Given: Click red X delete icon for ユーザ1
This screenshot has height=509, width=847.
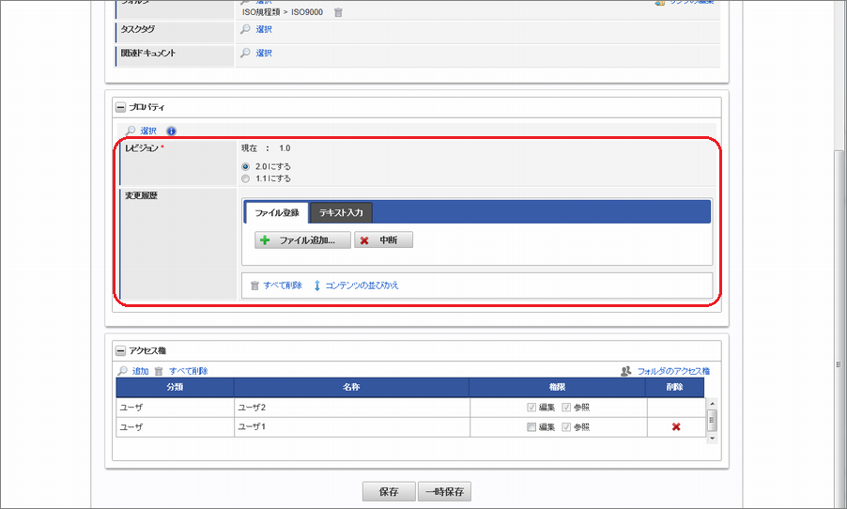Looking at the screenshot, I should pos(676,427).
